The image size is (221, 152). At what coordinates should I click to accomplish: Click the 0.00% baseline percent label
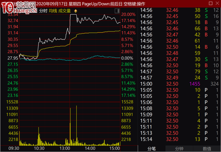(127, 58)
